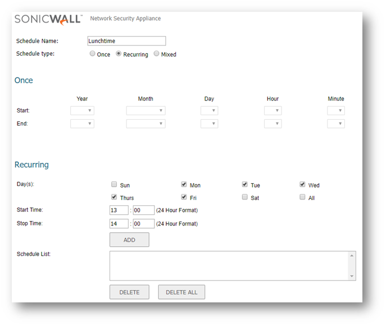Open the Start Year dropdown
The image size is (386, 326).
82,111
